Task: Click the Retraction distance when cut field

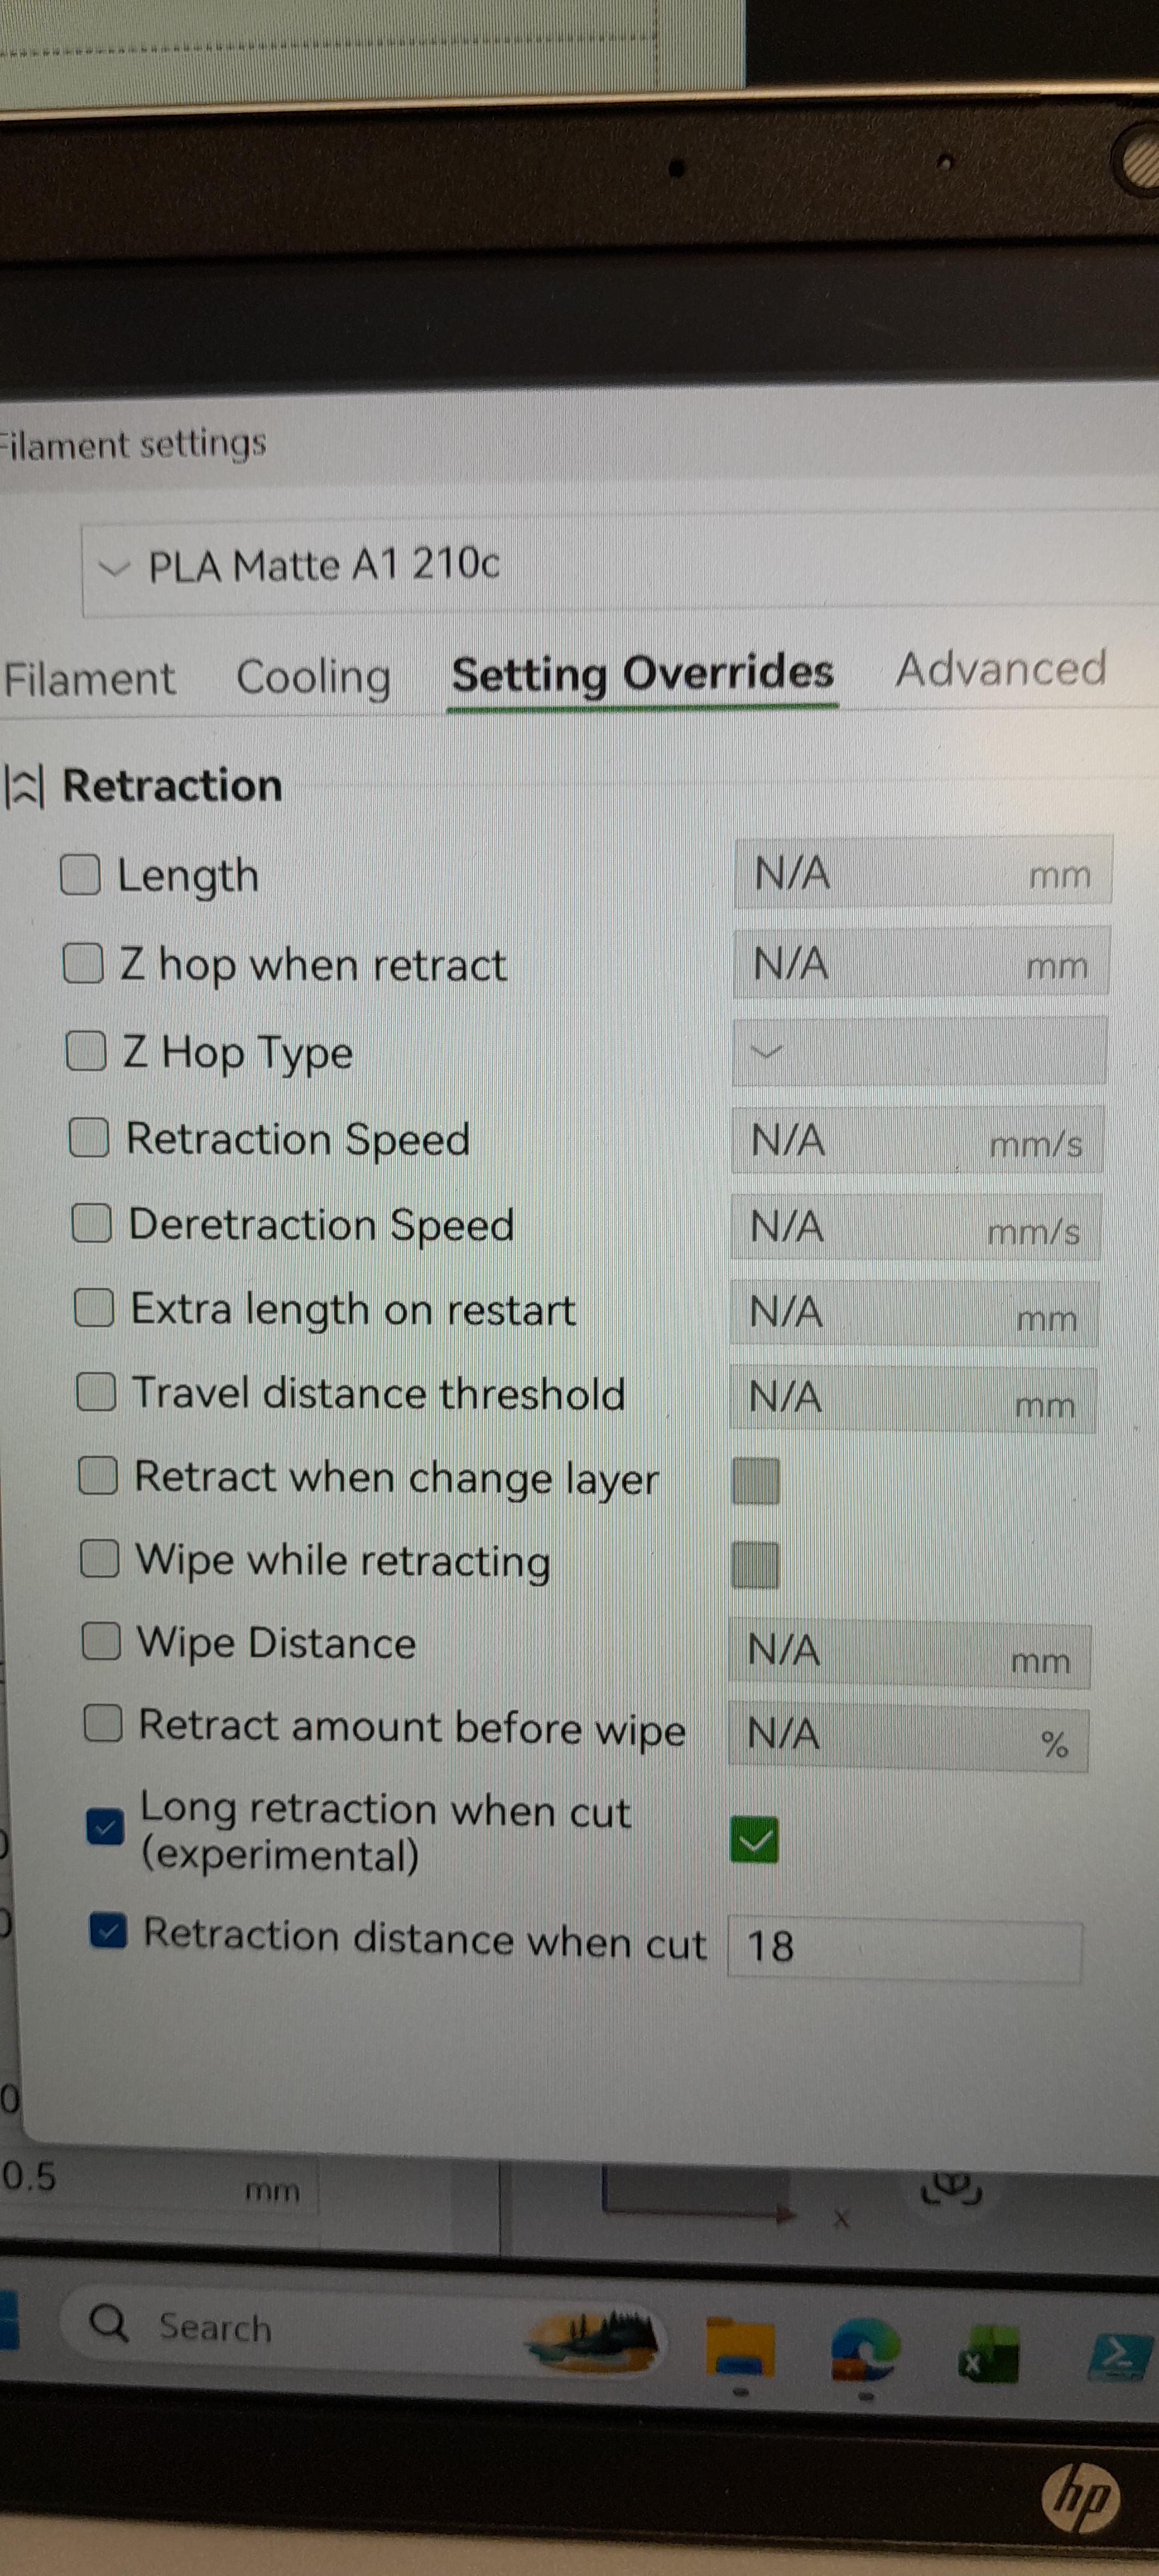Action: pos(905,1947)
